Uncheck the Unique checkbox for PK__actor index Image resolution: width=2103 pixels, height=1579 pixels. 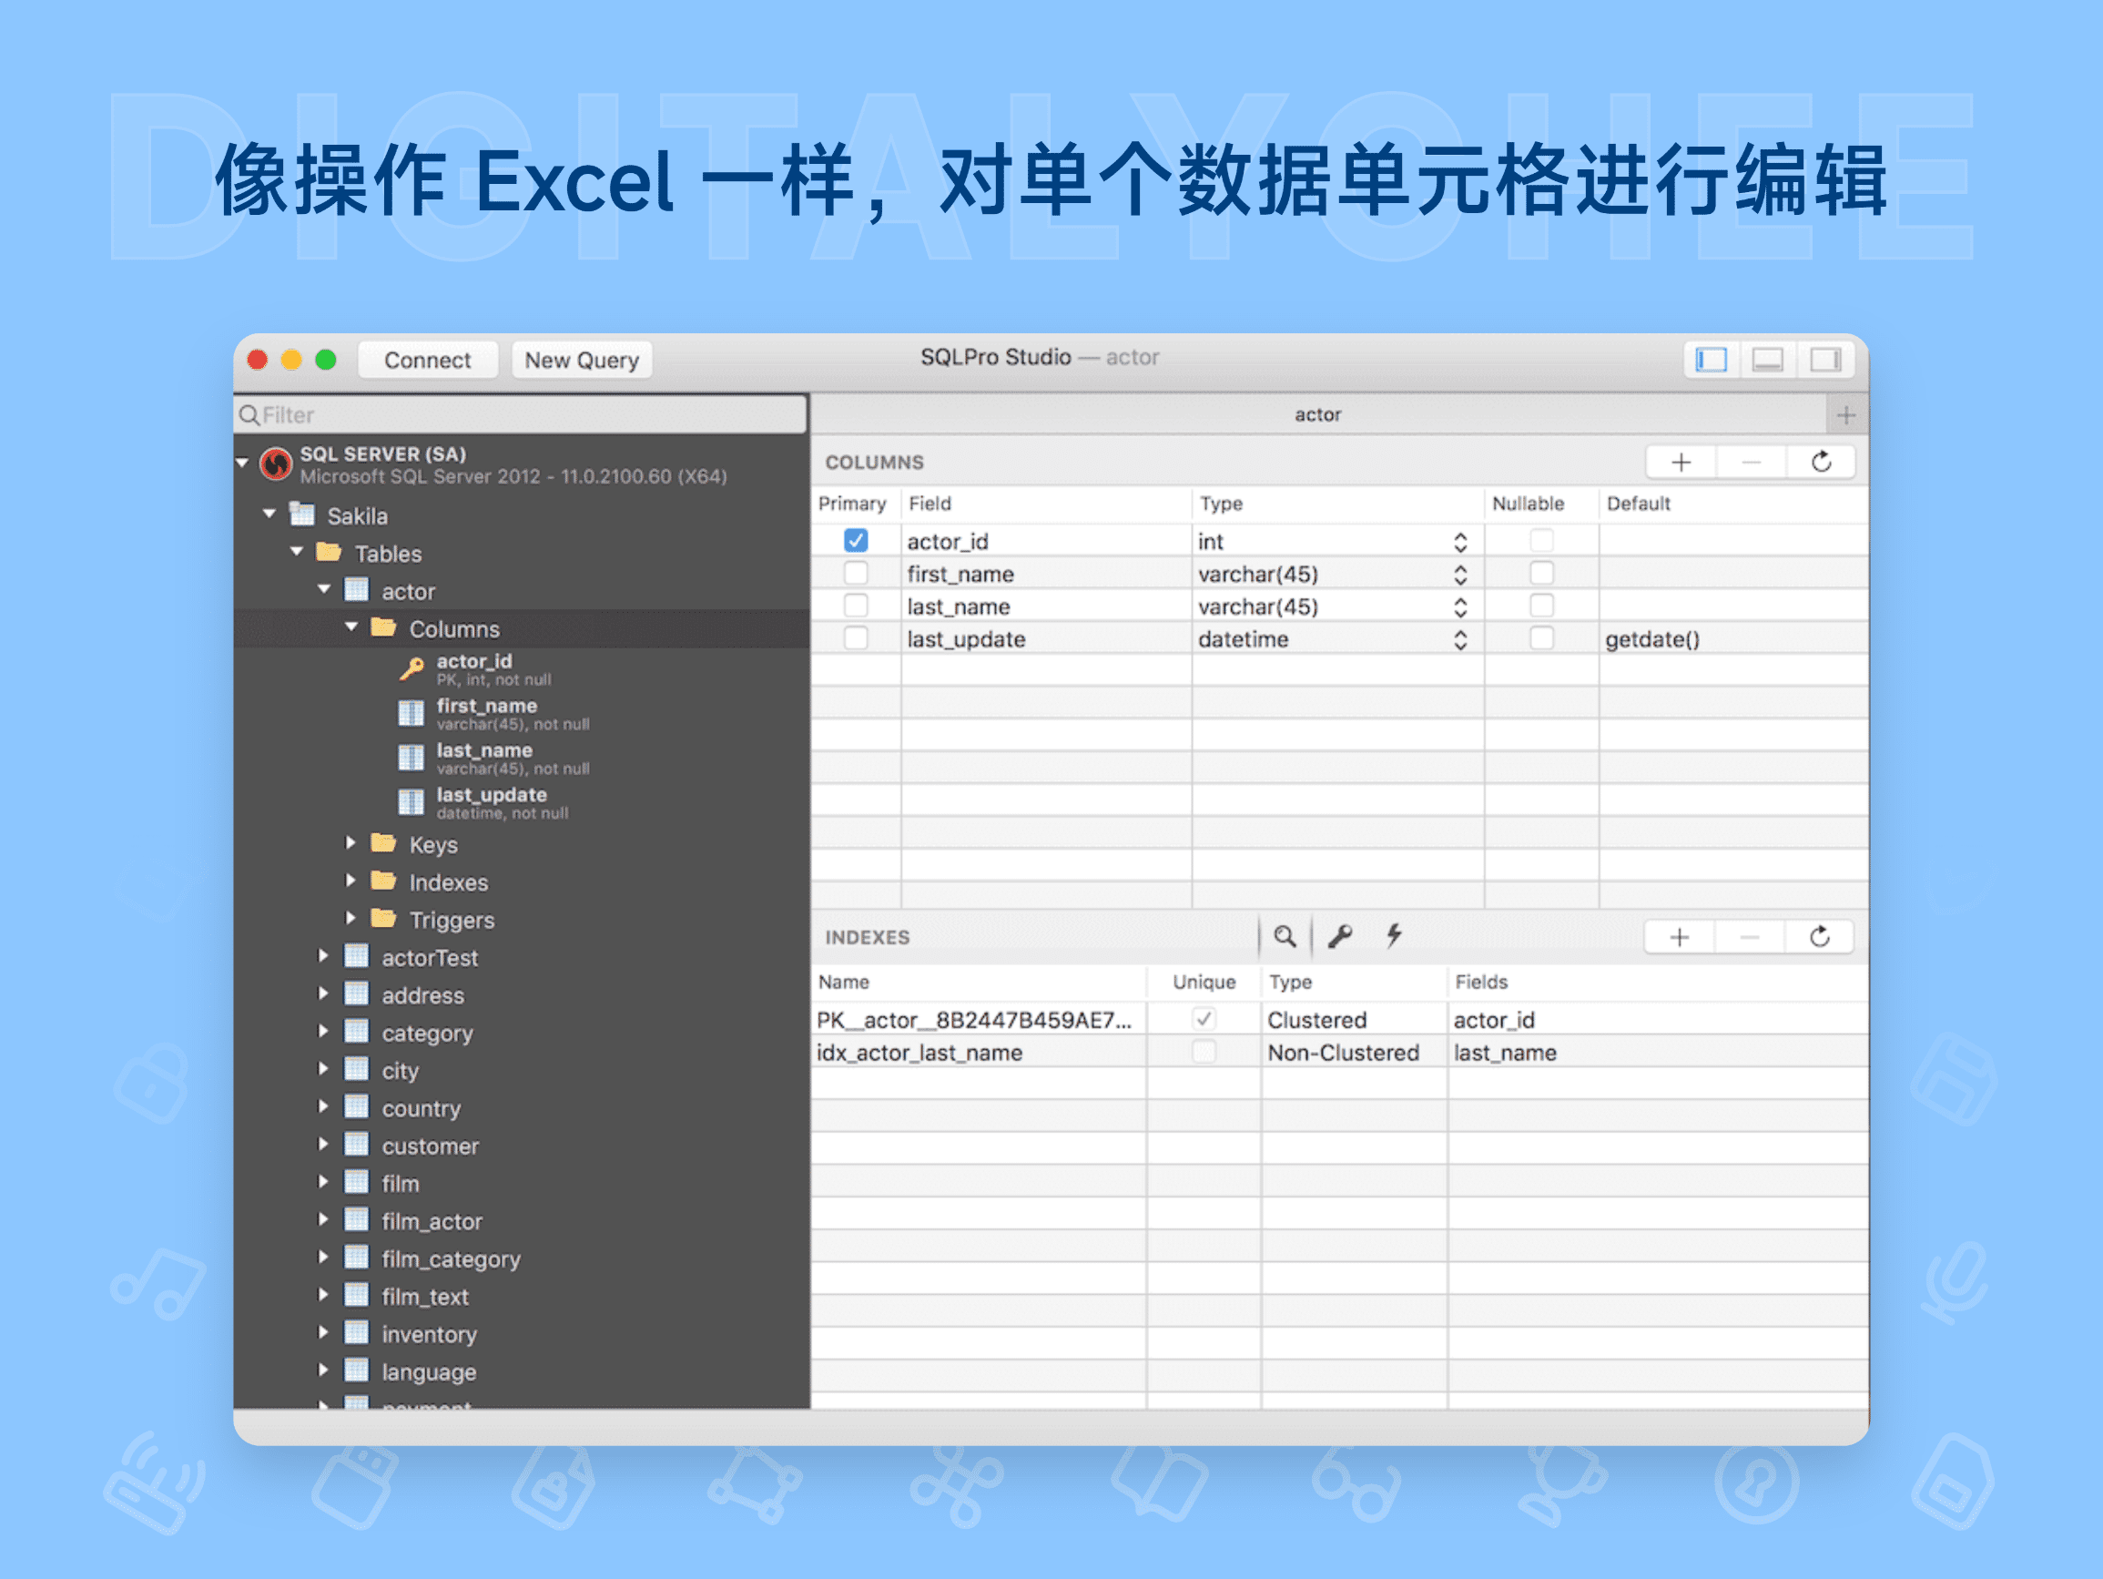pyautogui.click(x=1204, y=1019)
